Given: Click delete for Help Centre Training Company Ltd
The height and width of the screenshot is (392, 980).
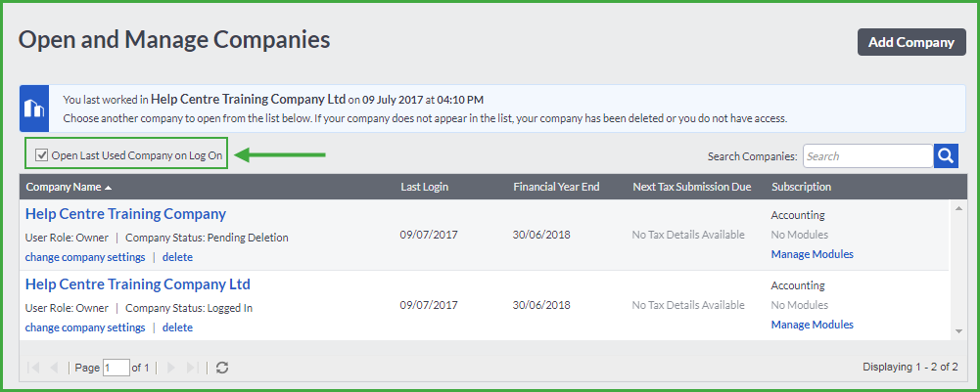Looking at the screenshot, I should pyautogui.click(x=177, y=327).
